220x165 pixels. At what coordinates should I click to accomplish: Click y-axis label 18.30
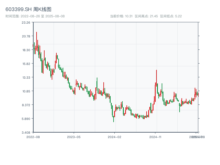click(26, 50)
